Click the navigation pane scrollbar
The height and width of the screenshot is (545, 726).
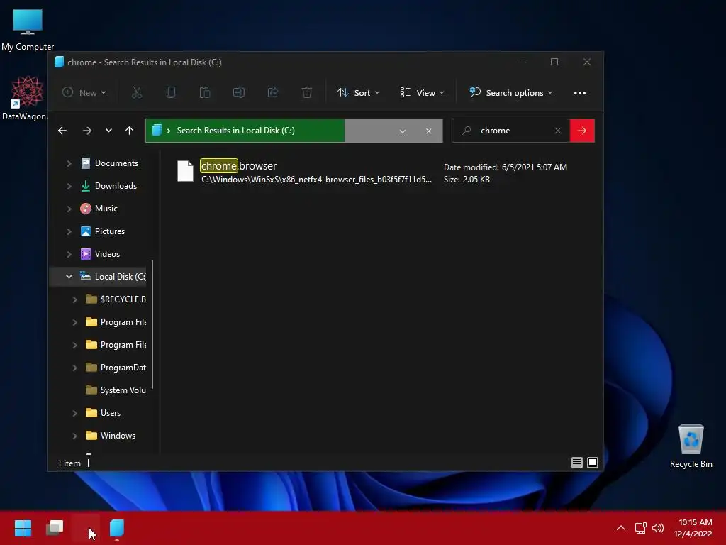tap(152, 325)
